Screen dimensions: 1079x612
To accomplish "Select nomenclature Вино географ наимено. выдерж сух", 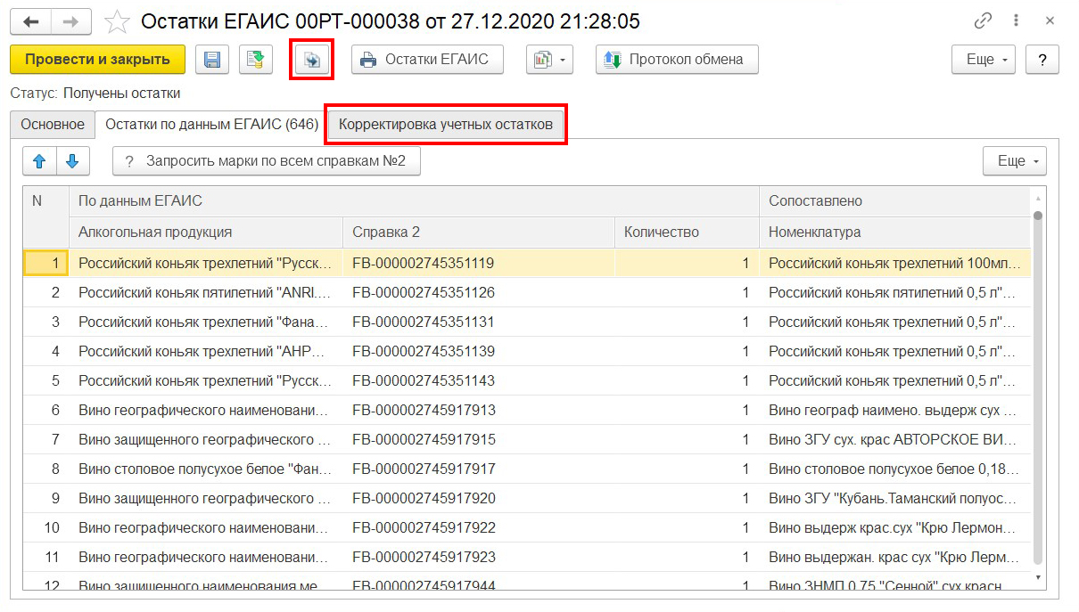I will [x=895, y=410].
